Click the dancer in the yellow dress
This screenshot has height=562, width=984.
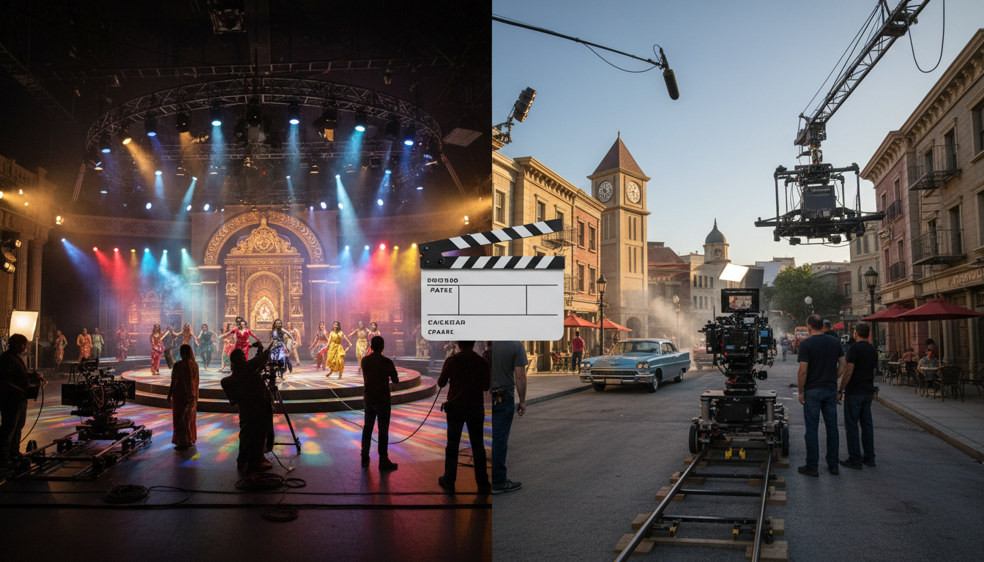click(336, 350)
